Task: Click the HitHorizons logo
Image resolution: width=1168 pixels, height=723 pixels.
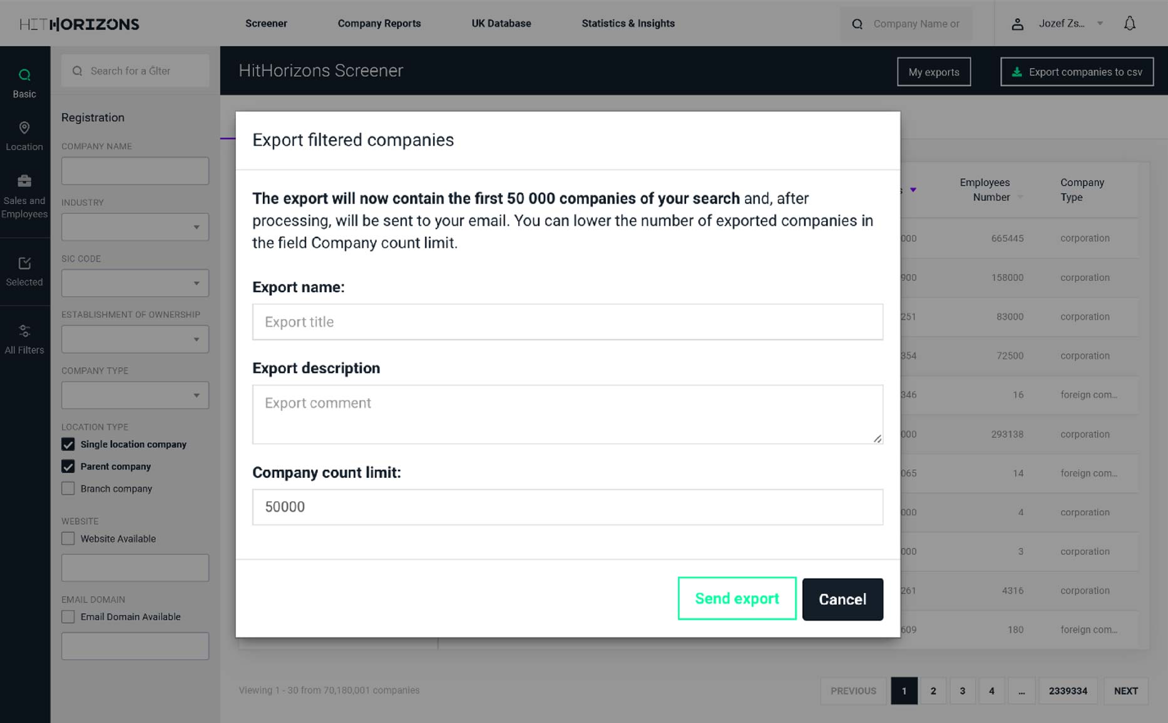Action: click(x=79, y=24)
